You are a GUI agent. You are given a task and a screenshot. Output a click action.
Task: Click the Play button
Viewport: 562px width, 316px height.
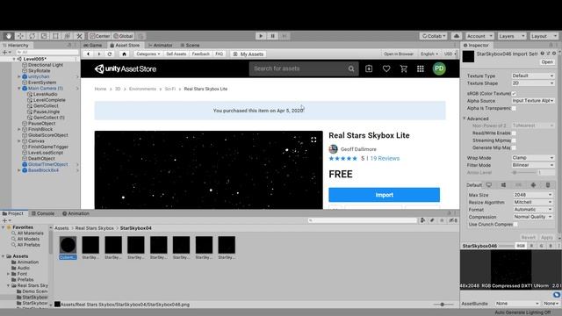[261, 36]
